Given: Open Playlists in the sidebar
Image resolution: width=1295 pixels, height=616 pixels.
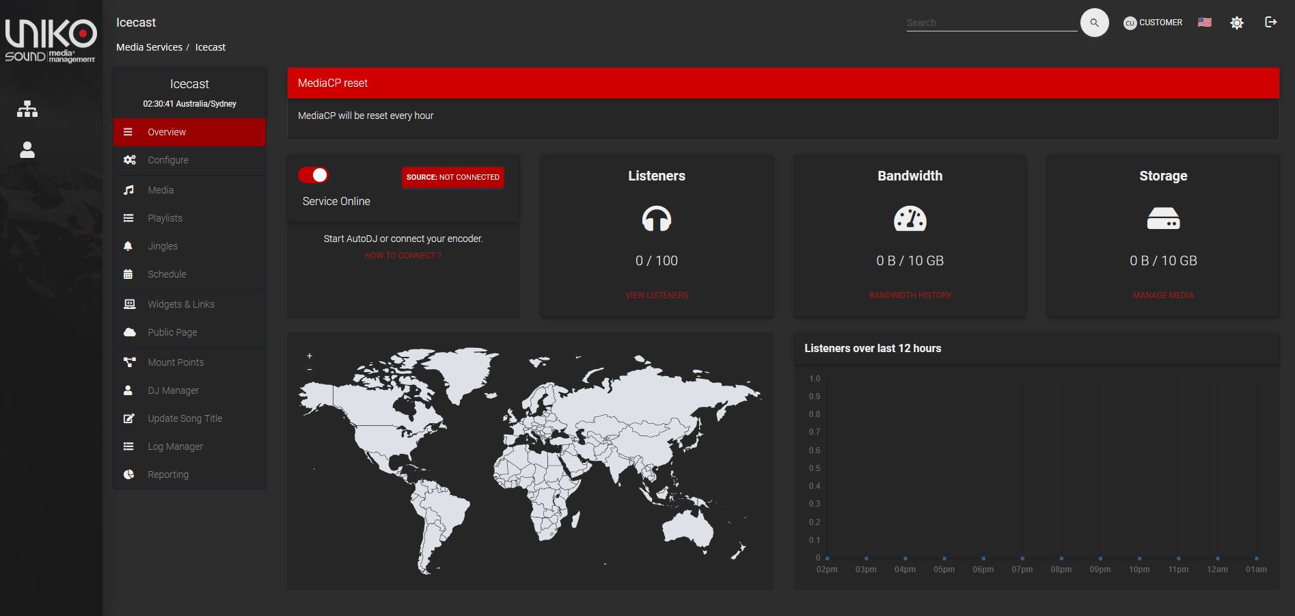Looking at the screenshot, I should tap(189, 218).
